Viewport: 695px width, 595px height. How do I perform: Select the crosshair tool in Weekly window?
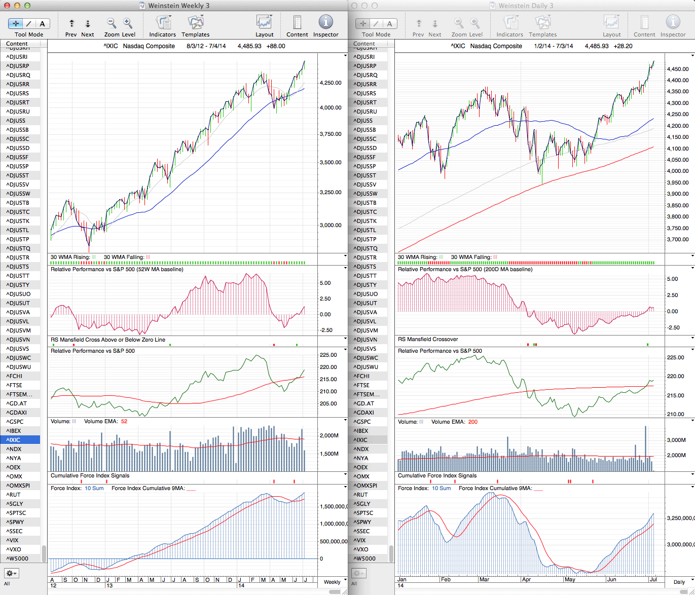click(16, 23)
